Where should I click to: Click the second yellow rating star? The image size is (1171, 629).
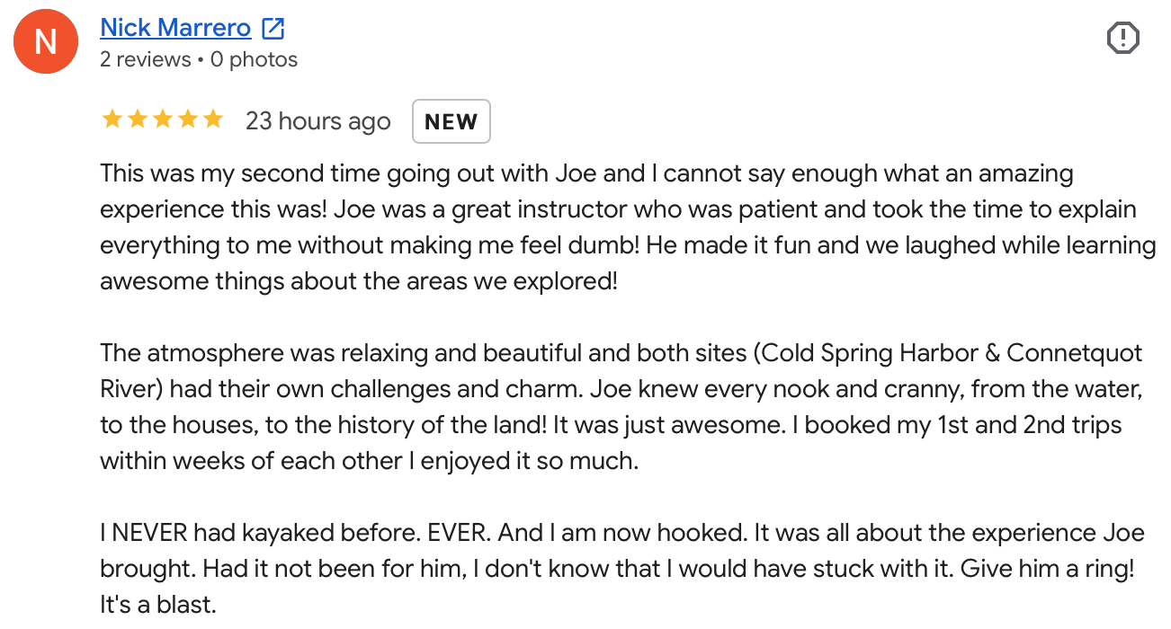click(137, 120)
